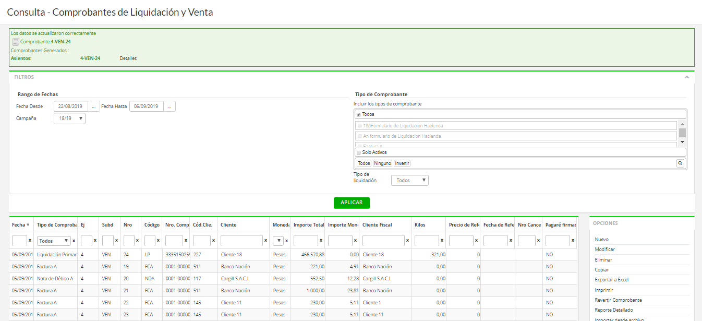702x321 pixels.
Task: Select Imprimir in the Opciones panel
Action: [604, 290]
